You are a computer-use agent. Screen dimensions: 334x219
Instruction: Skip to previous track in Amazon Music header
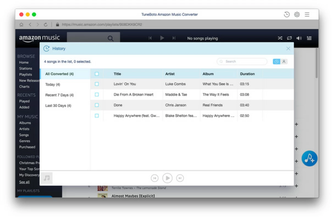coord(150,38)
